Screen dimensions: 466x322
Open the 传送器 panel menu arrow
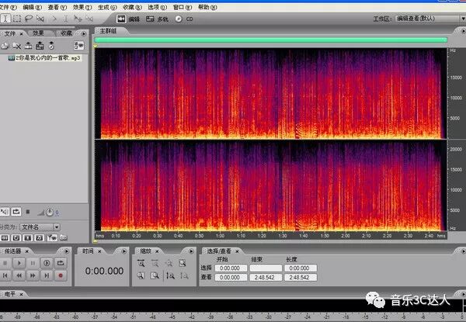tap(67, 251)
